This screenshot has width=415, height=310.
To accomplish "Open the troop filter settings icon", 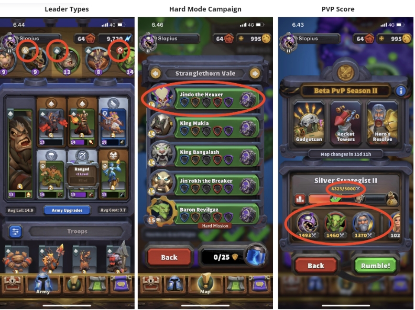I will tap(15, 232).
